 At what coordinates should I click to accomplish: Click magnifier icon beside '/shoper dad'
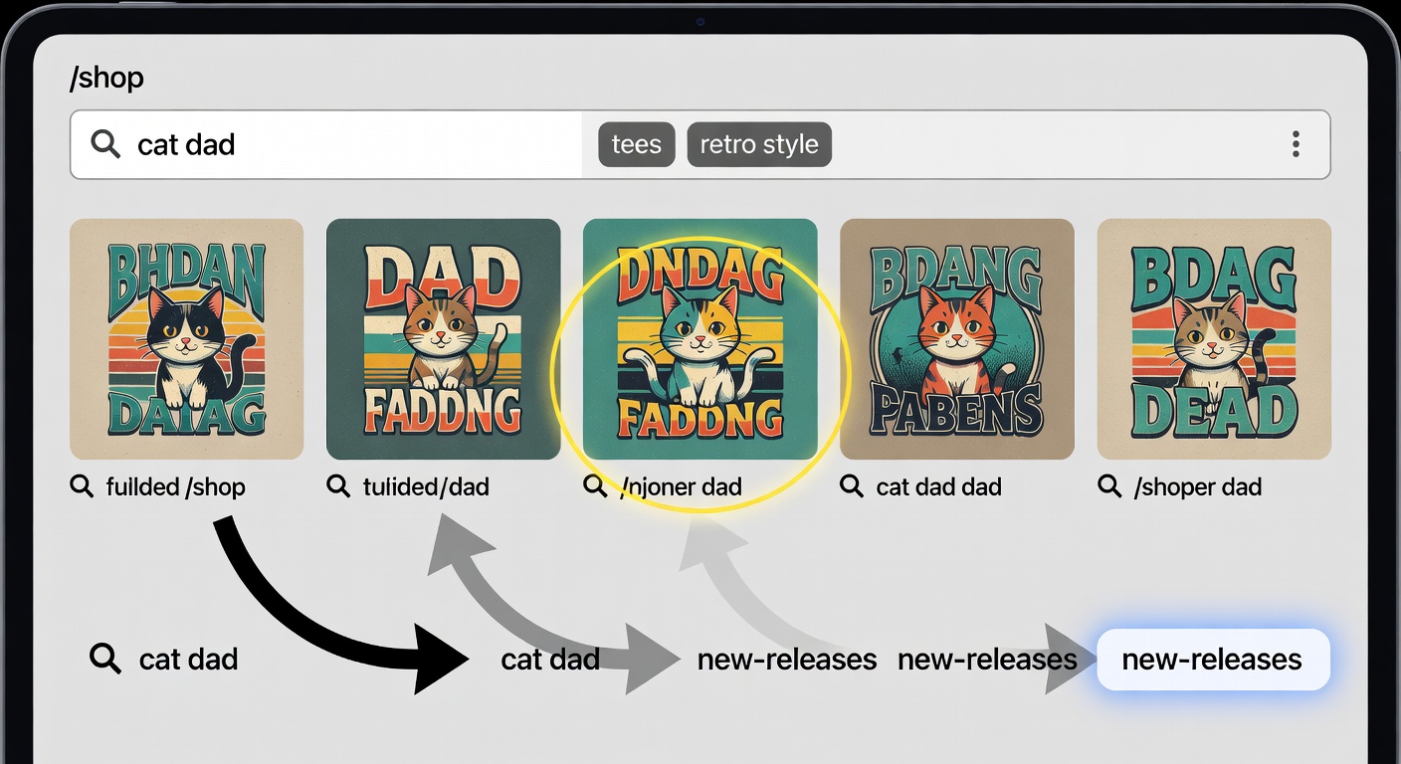pos(1109,486)
